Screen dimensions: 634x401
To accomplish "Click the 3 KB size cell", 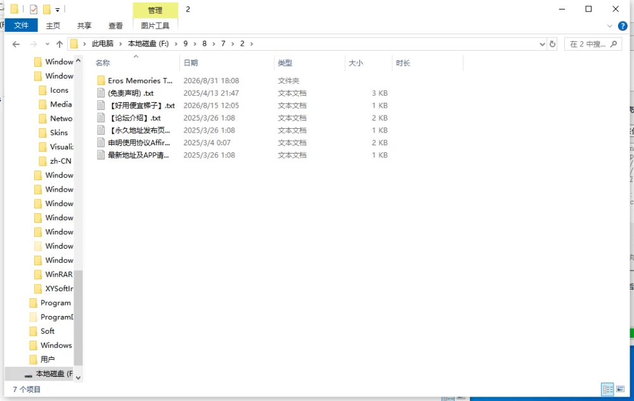I will (x=380, y=93).
